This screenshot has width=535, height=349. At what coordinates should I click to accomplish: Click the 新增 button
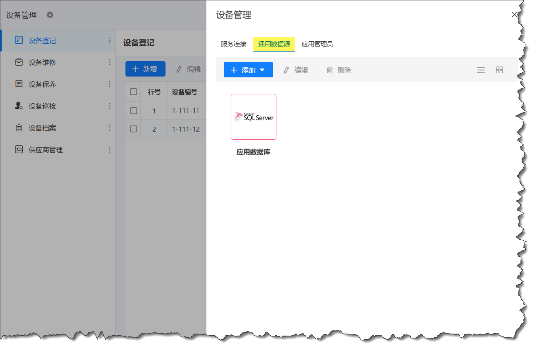coord(145,69)
